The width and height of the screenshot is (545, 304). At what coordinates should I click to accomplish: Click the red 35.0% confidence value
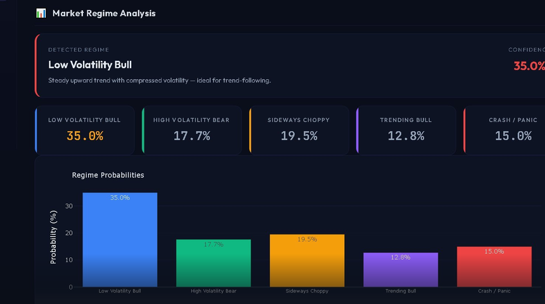pos(529,66)
